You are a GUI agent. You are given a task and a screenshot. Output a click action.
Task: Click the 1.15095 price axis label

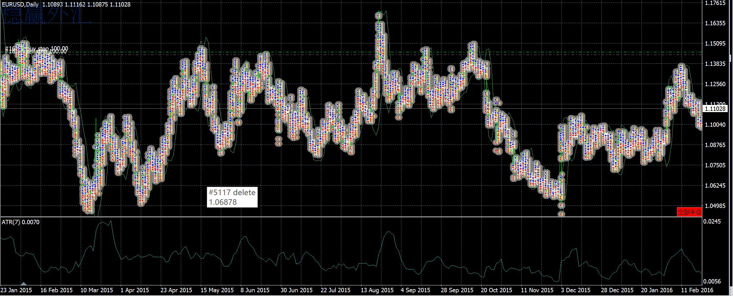coord(715,43)
